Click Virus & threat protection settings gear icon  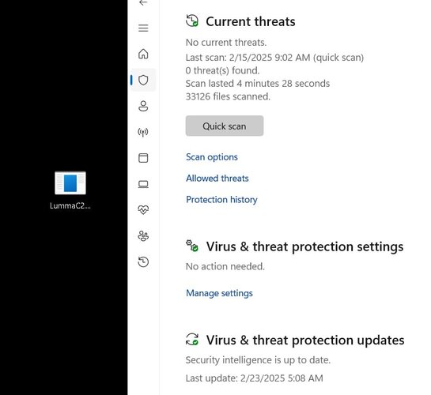192,246
